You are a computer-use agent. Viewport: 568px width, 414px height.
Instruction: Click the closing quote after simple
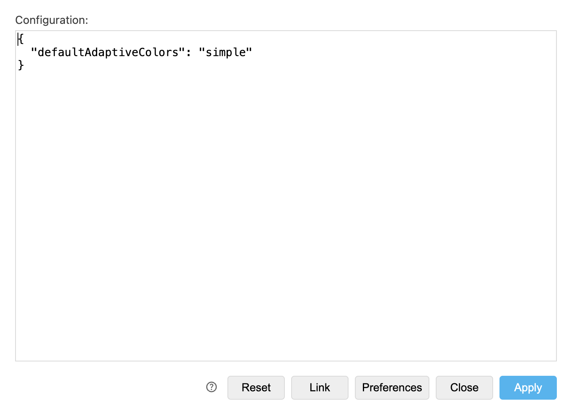(x=249, y=52)
